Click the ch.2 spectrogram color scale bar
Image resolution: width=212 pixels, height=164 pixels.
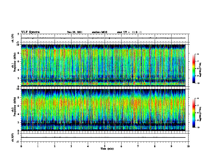pos(194,113)
